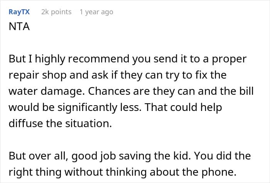Image resolution: width=270 pixels, height=183 pixels.
Task: Open the 1 year ago timestamp permalink
Action: click(96, 12)
